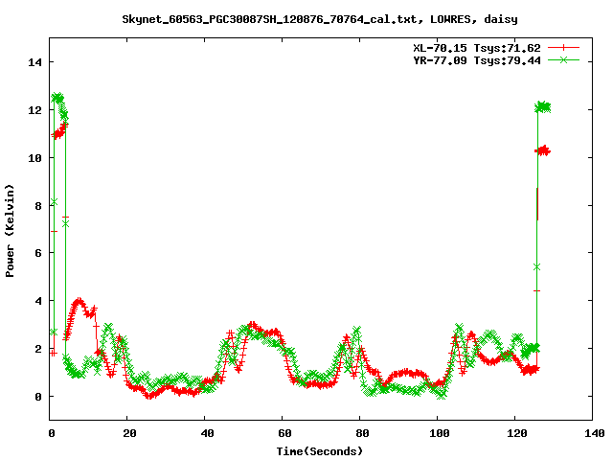Click x-axis tick label 140
The width and height of the screenshot is (613, 460).
595,433
